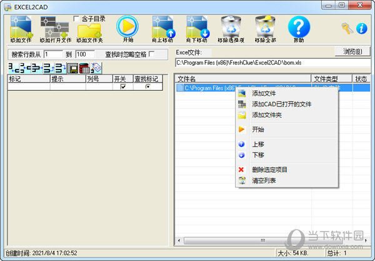
Task: Toggle the 查找时忽略空格 checkbox
Action: (152, 54)
